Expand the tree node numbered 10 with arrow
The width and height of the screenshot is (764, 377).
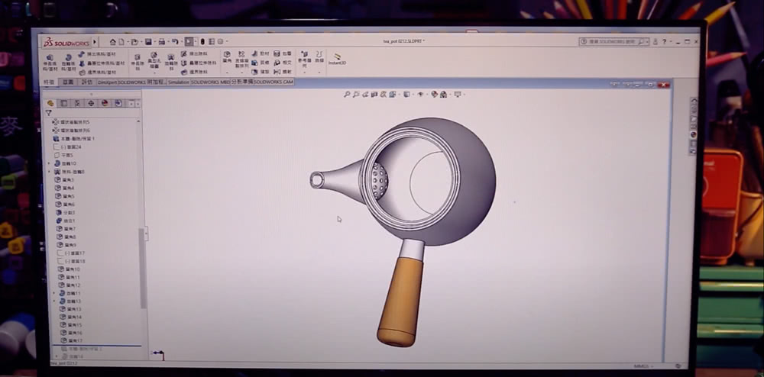click(50, 163)
